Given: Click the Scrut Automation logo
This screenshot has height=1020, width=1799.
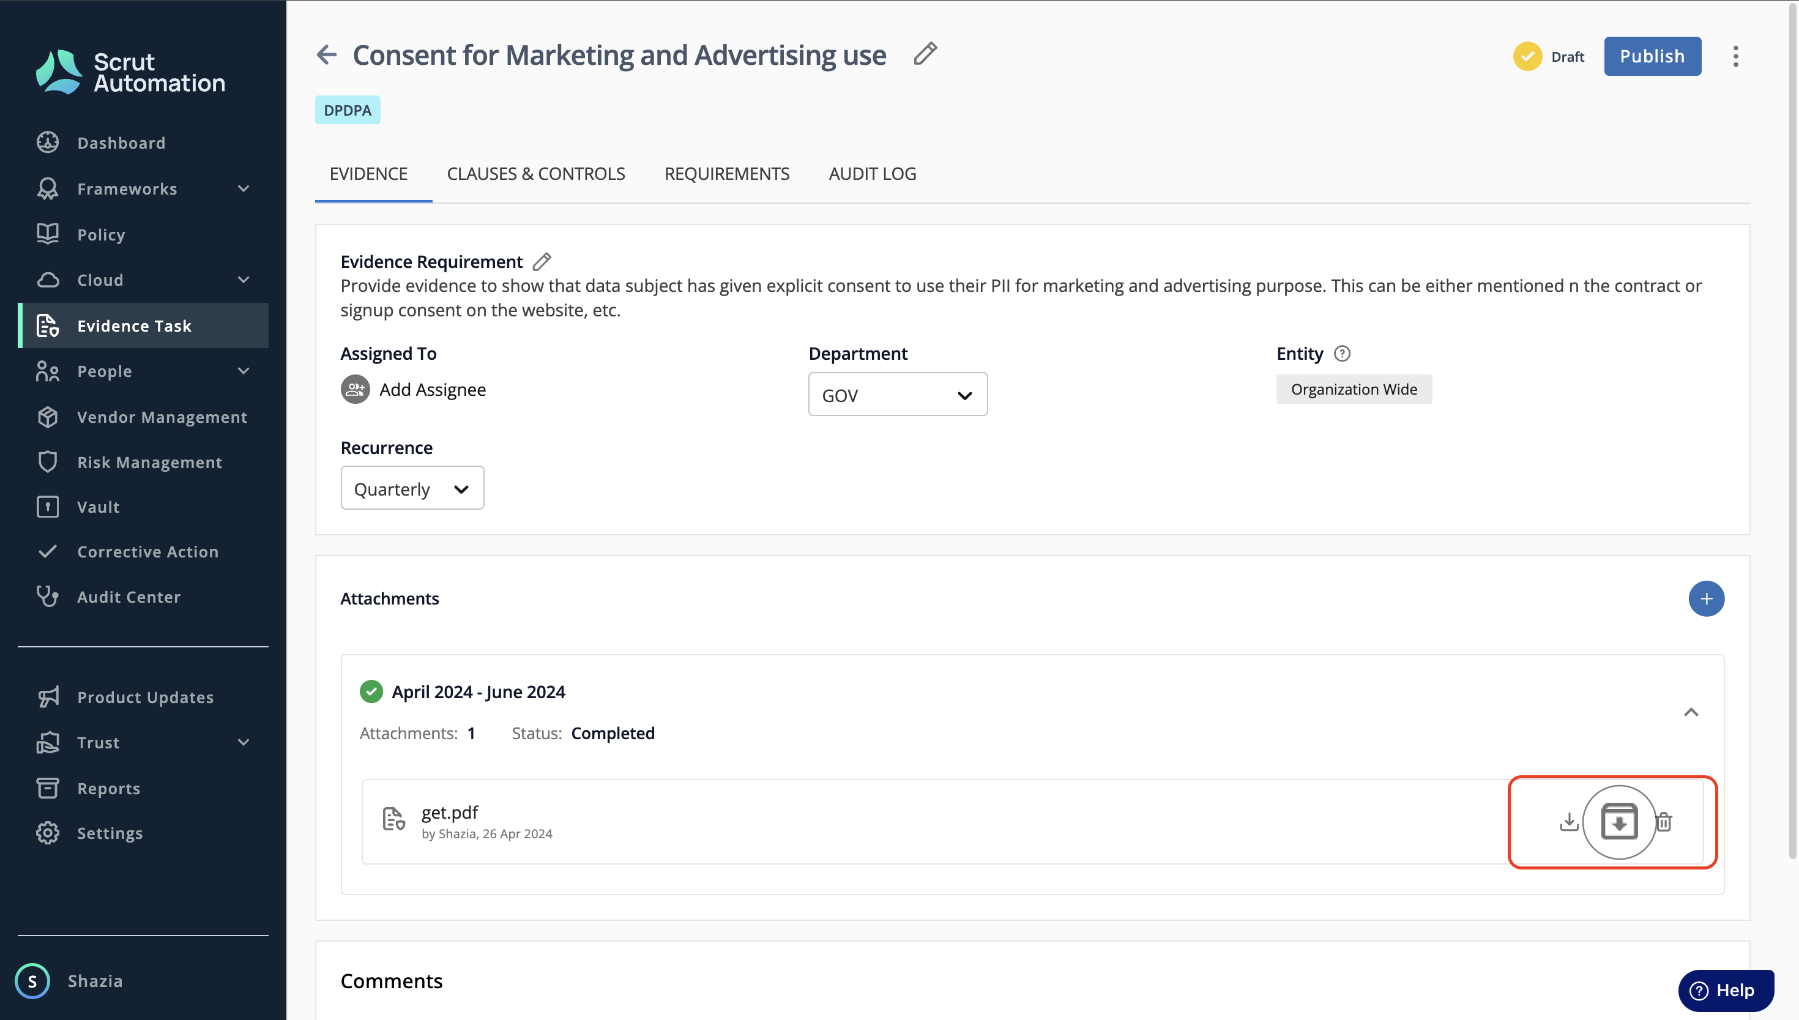Looking at the screenshot, I should click(x=130, y=72).
